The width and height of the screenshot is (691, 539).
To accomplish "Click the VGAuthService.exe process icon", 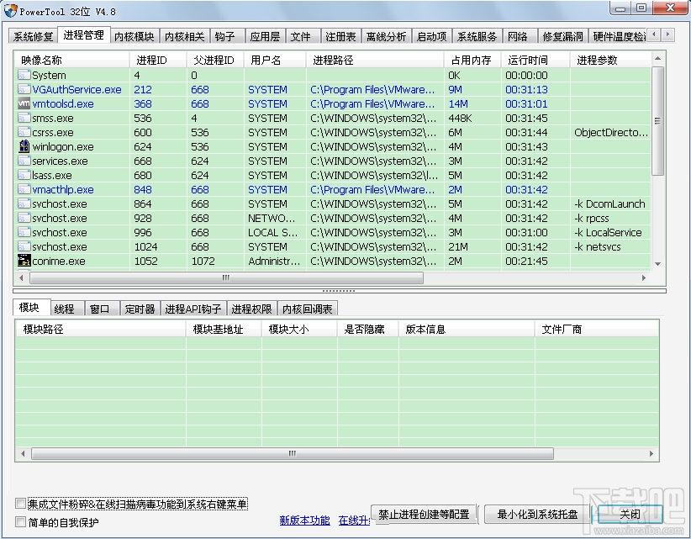I will coord(23,89).
